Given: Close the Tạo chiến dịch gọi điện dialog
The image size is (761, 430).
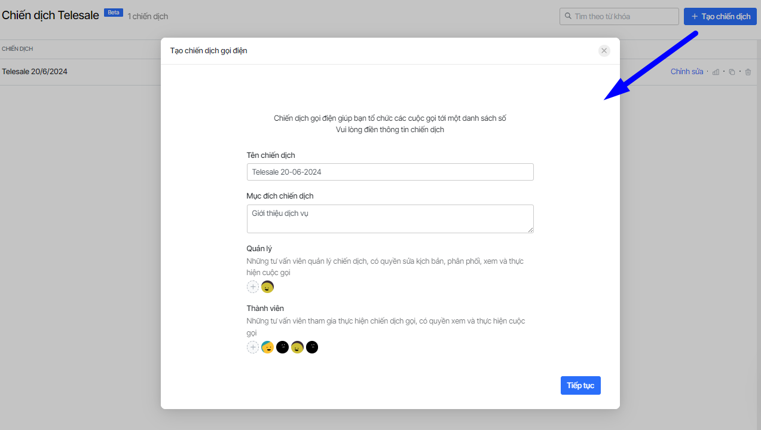Looking at the screenshot, I should 604,51.
